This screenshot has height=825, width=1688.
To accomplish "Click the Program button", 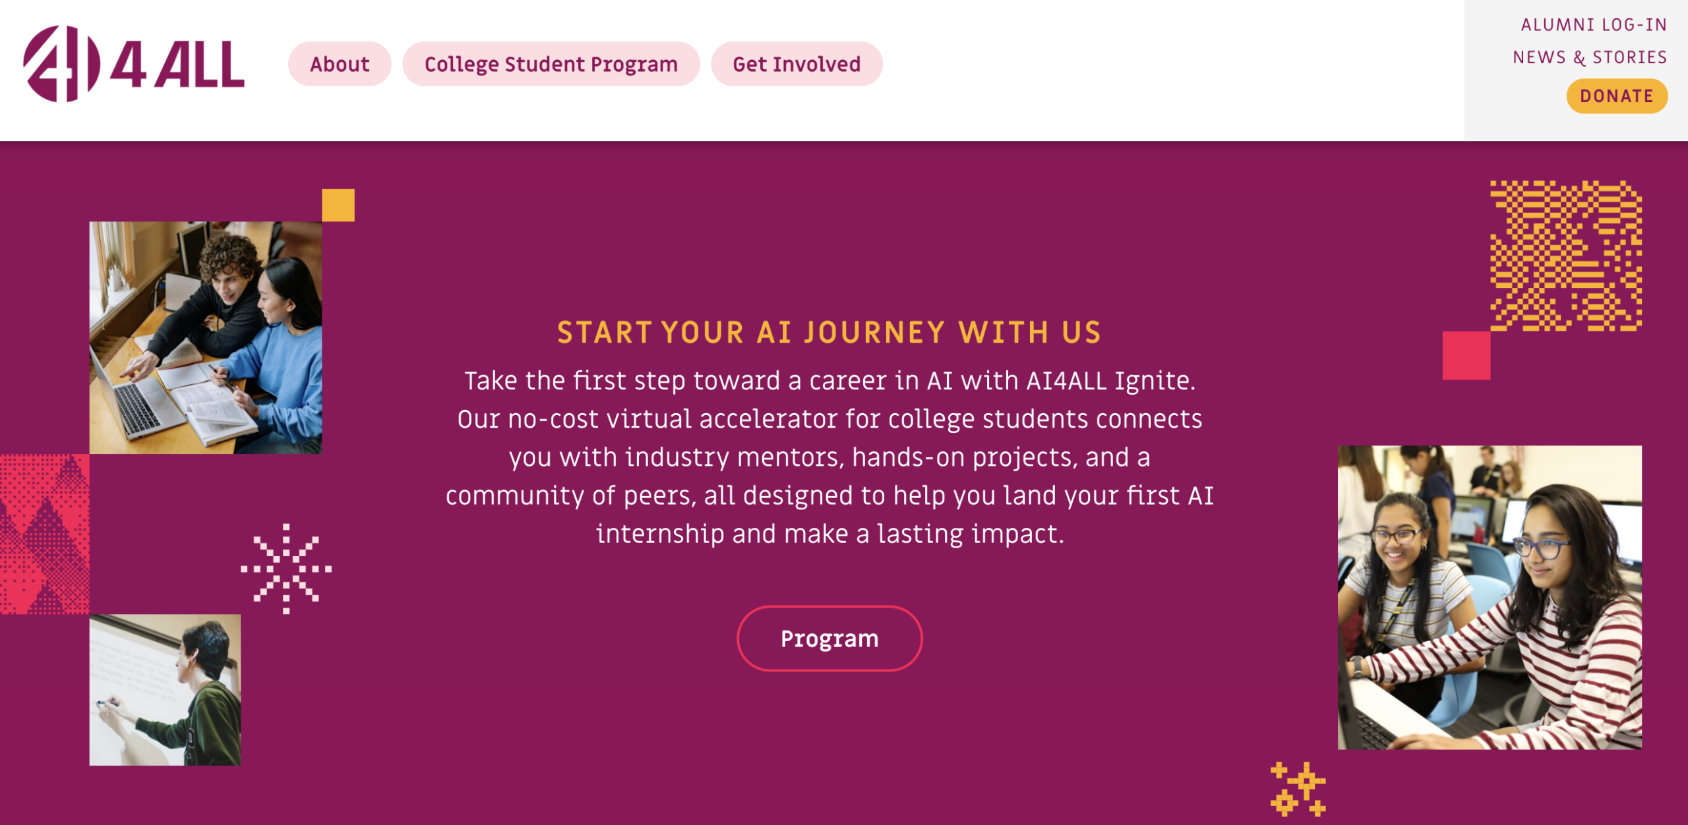I will pos(829,639).
